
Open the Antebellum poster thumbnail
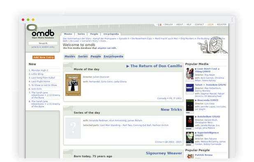(x=190, y=121)
